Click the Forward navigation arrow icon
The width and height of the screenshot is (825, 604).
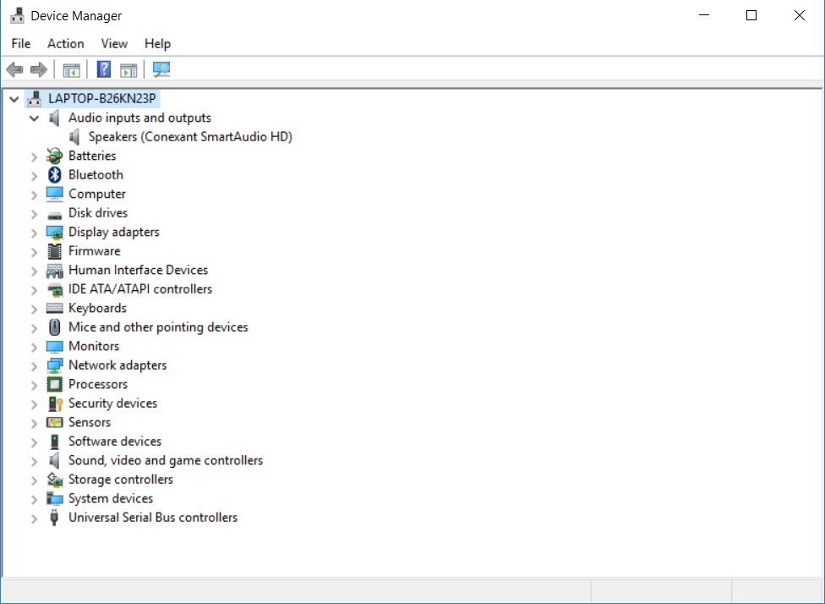click(37, 69)
